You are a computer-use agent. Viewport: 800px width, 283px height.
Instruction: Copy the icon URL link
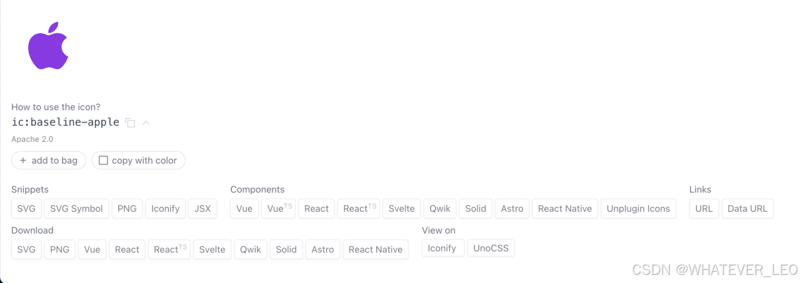704,209
